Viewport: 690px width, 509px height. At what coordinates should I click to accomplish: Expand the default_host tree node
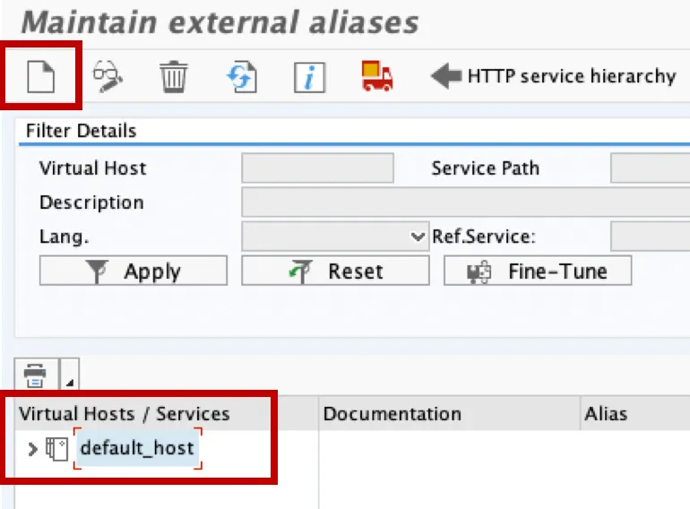tap(32, 448)
